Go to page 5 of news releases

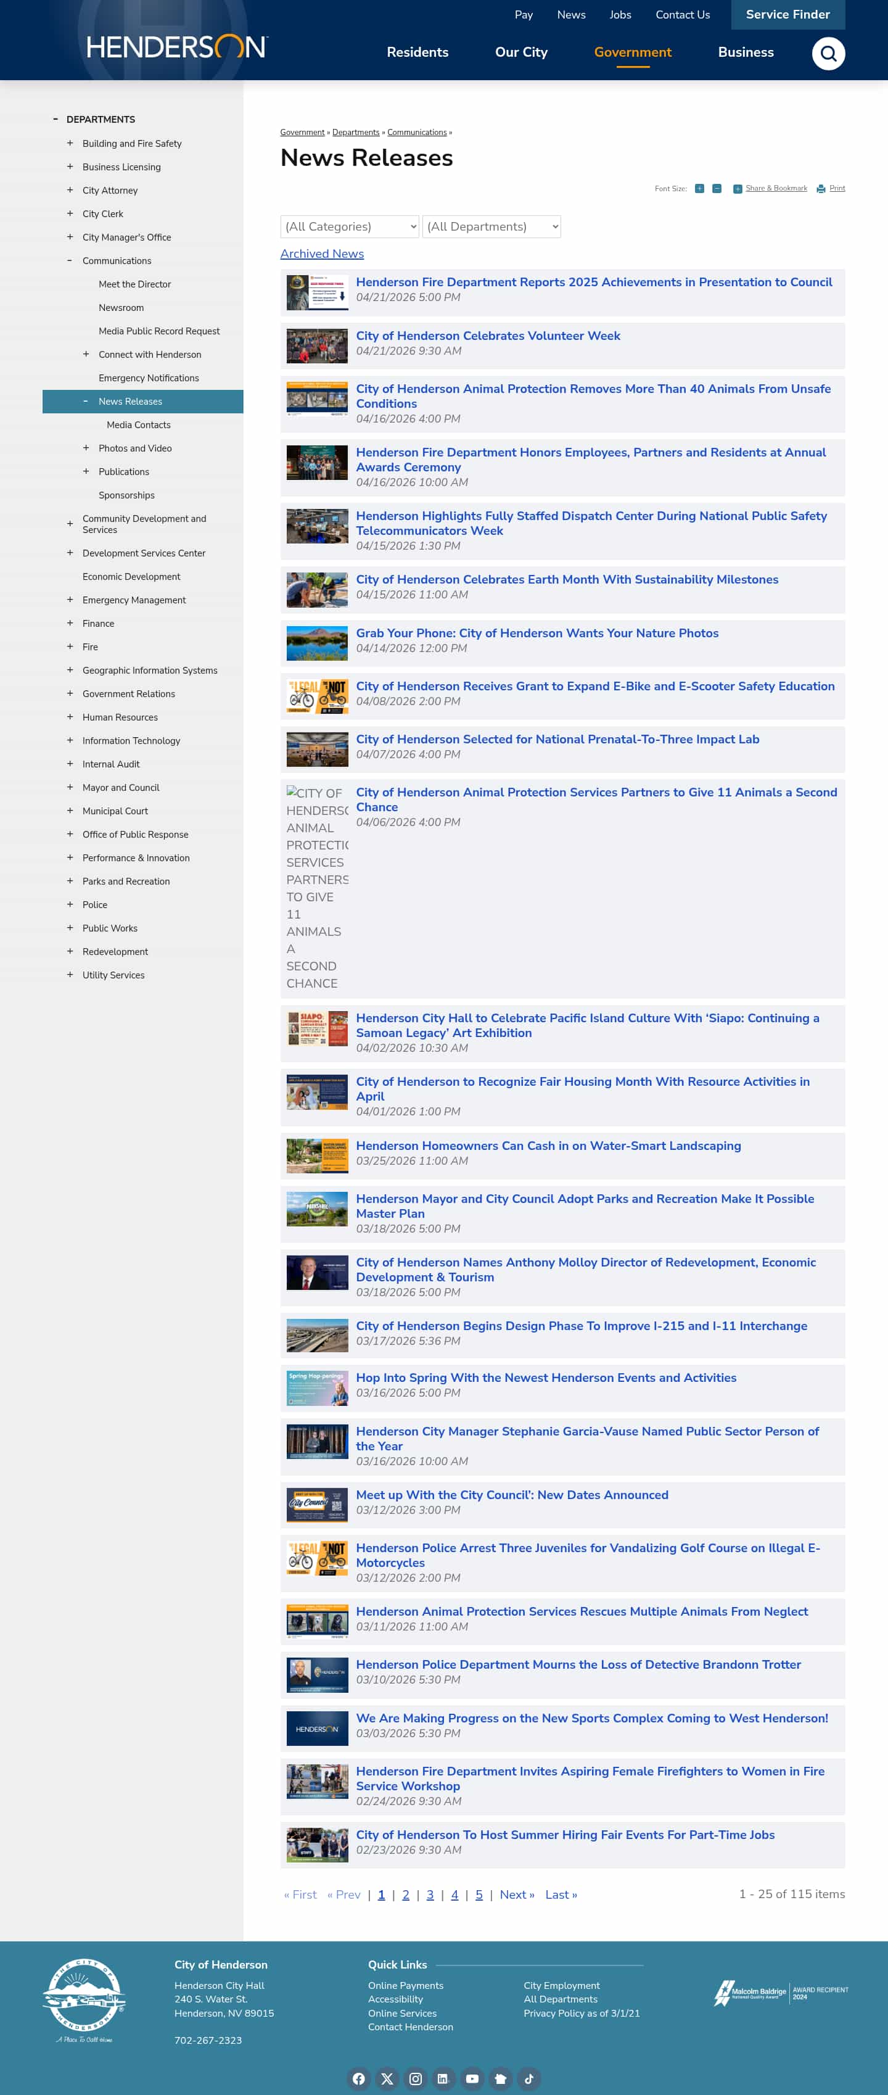pyautogui.click(x=479, y=1894)
